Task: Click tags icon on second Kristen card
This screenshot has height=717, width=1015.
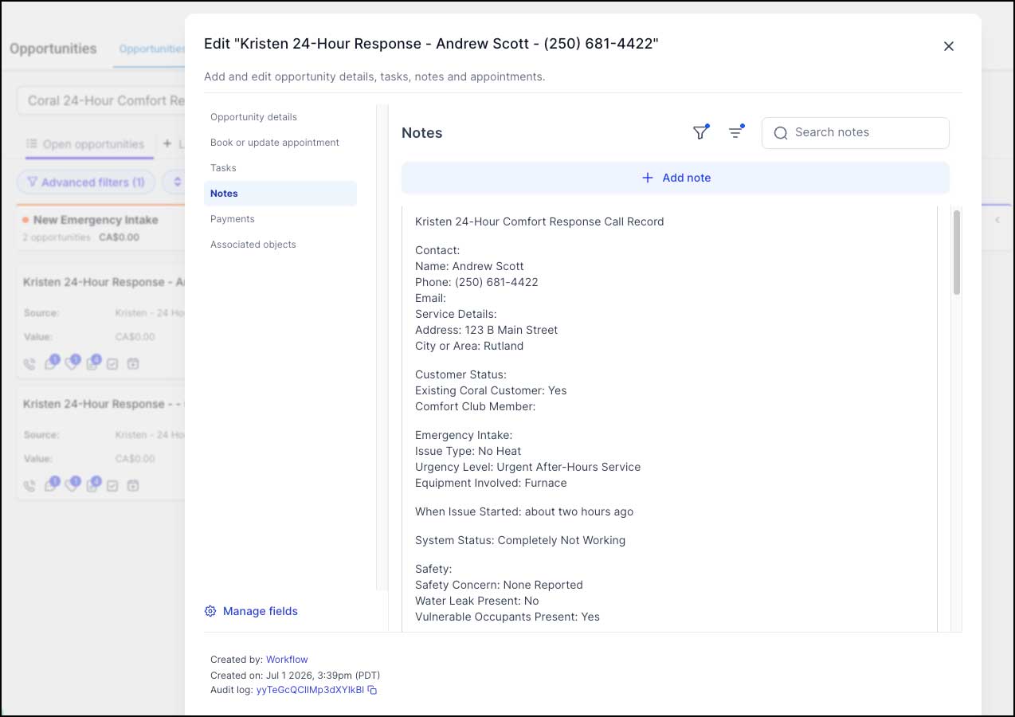Action: (71, 485)
